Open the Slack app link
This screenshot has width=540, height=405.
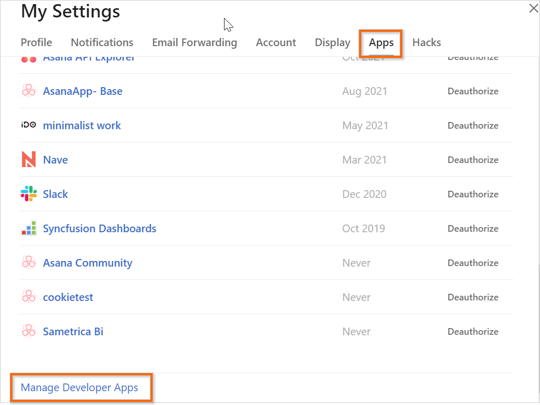coord(55,194)
